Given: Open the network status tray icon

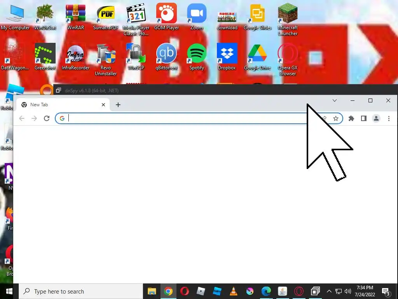Looking at the screenshot, I should coord(339,291).
